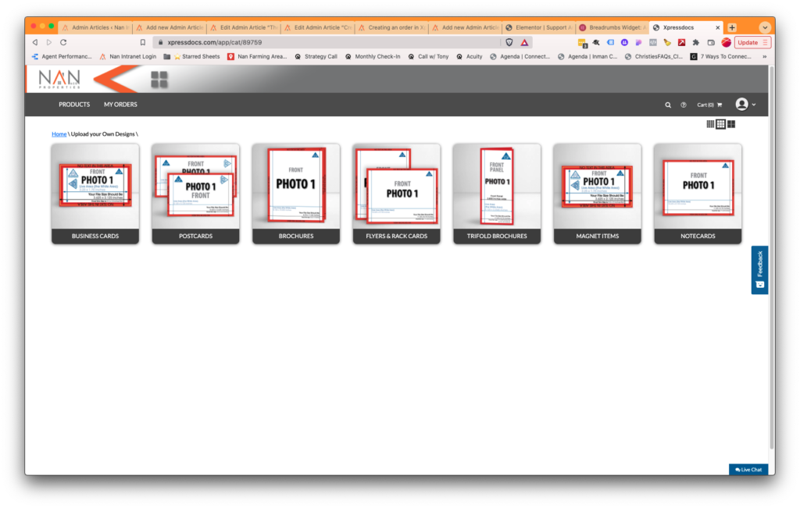Open the Feedback side tab

[759, 270]
